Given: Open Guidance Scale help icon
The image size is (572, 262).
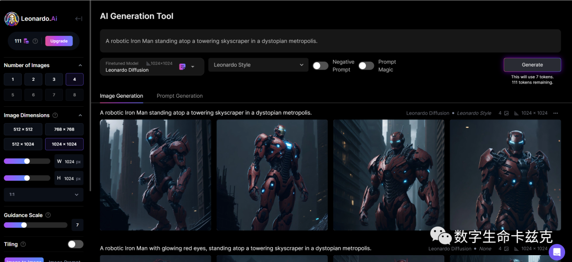Looking at the screenshot, I should pyautogui.click(x=48, y=215).
